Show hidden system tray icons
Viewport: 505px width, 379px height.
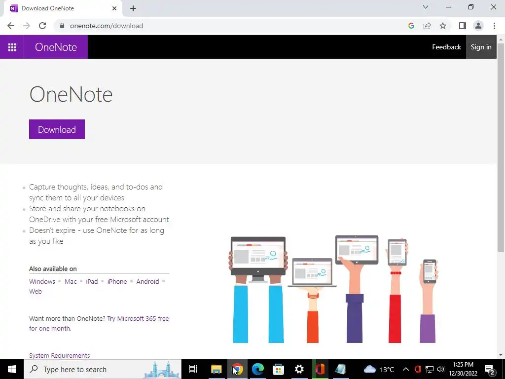coord(406,369)
